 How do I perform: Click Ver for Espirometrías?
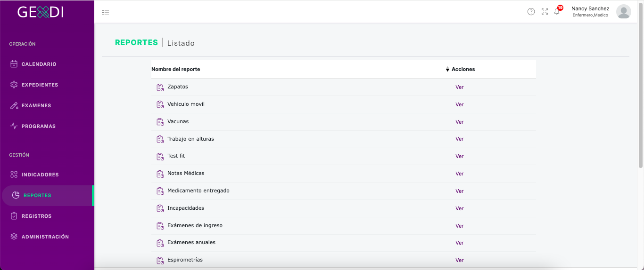[460, 260]
